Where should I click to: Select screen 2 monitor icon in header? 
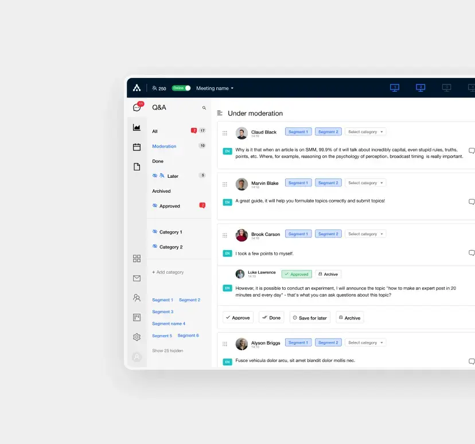click(x=421, y=88)
